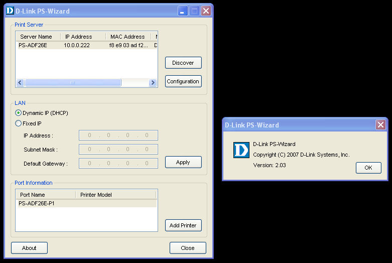Click the D-Link logo in main title bar

point(10,11)
